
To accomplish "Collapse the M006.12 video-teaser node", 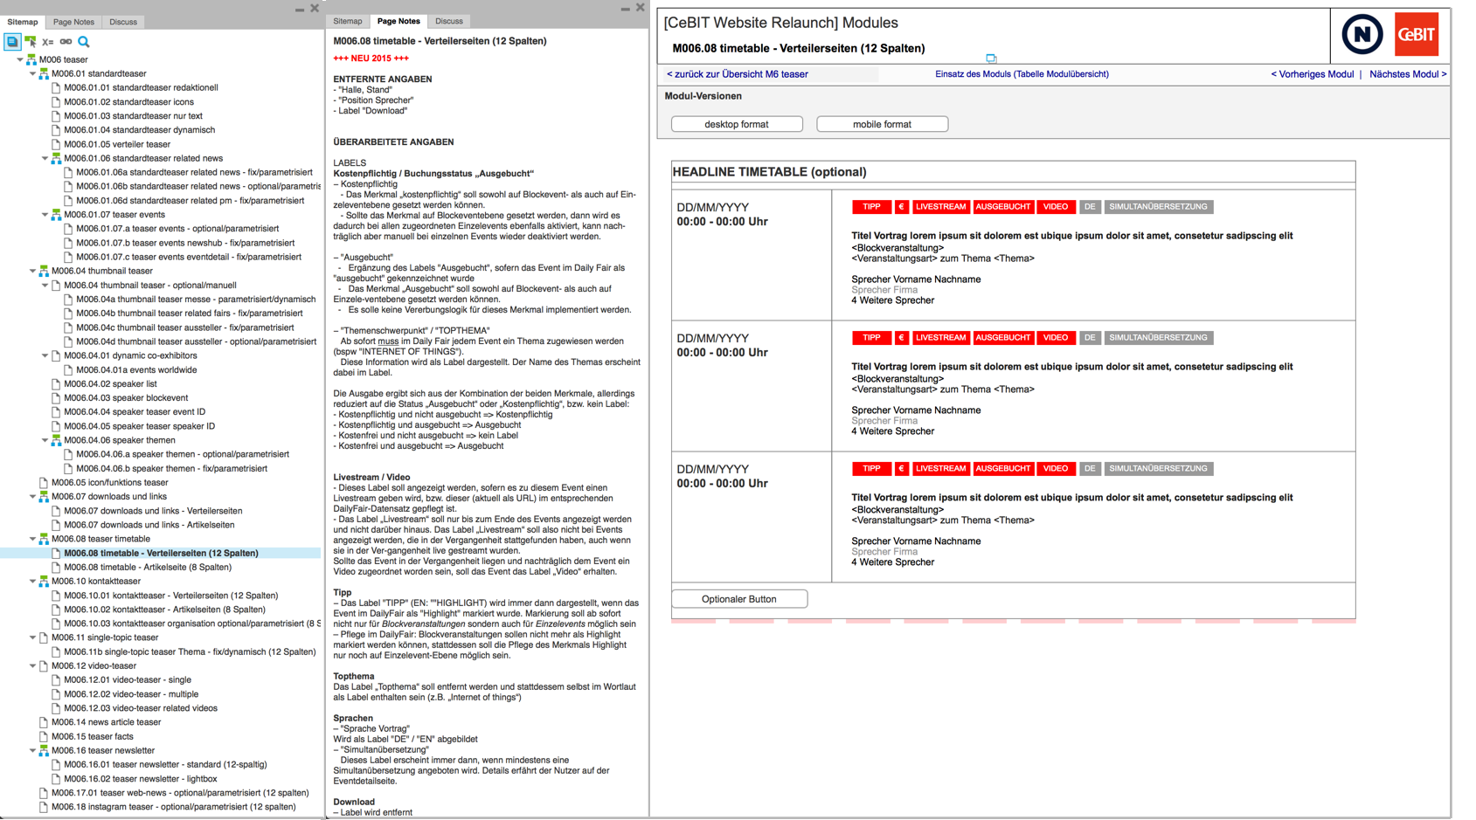I will click(x=32, y=665).
